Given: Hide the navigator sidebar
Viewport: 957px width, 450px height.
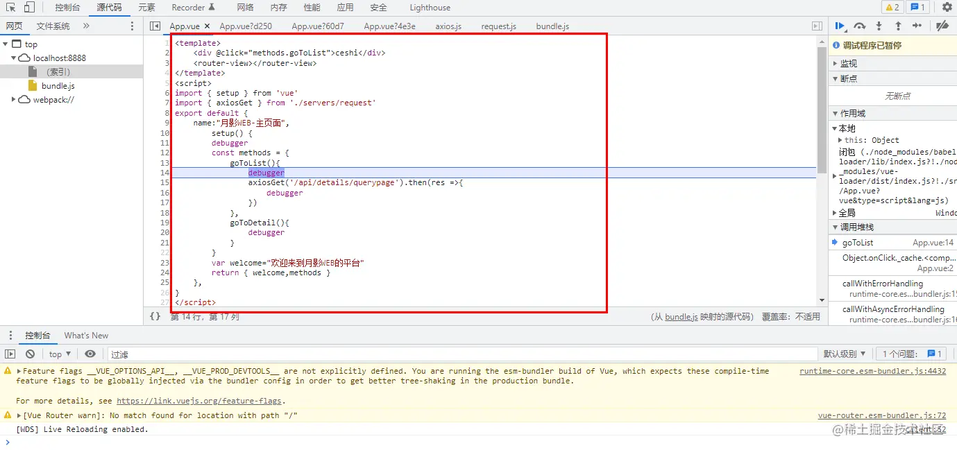Looking at the screenshot, I should tap(155, 26).
